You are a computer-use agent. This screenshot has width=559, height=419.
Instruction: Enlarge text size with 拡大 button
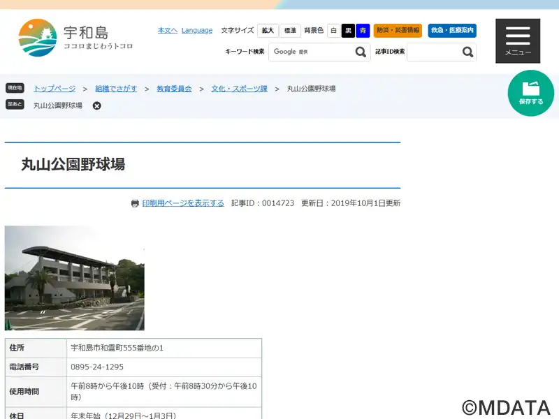[268, 31]
